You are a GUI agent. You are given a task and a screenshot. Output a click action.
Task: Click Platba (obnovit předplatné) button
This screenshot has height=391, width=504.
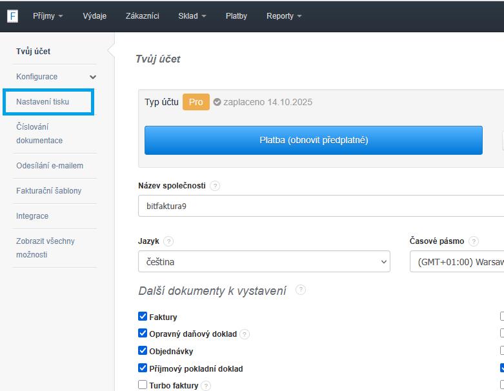pyautogui.click(x=313, y=140)
